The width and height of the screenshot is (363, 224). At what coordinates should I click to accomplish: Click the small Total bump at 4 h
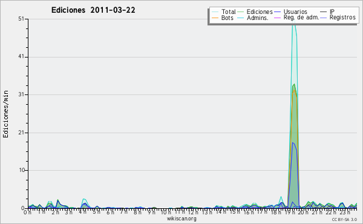84,199
